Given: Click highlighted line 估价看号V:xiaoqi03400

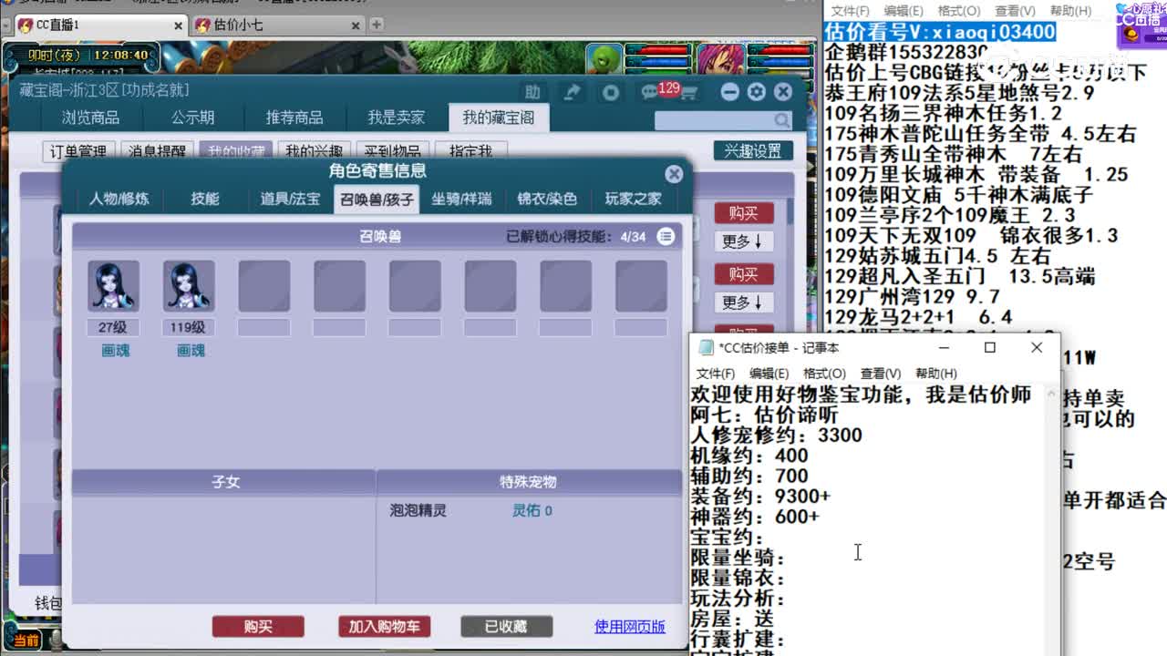Looking at the screenshot, I should (940, 33).
